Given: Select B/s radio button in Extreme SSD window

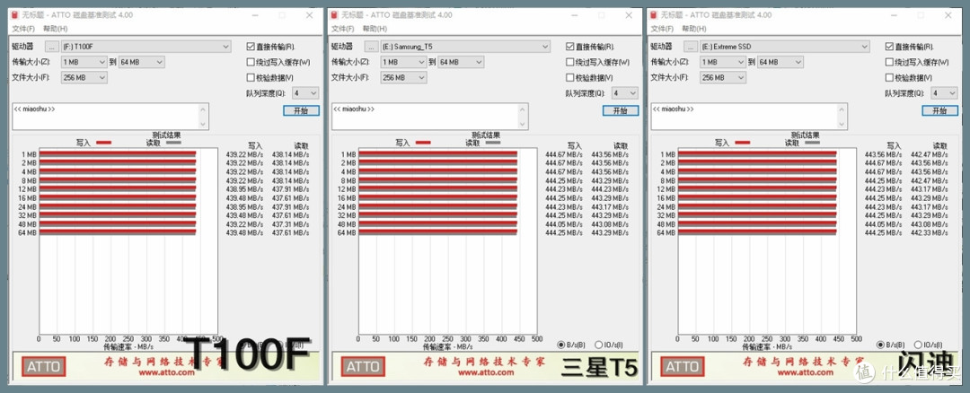Looking at the screenshot, I should [x=880, y=345].
